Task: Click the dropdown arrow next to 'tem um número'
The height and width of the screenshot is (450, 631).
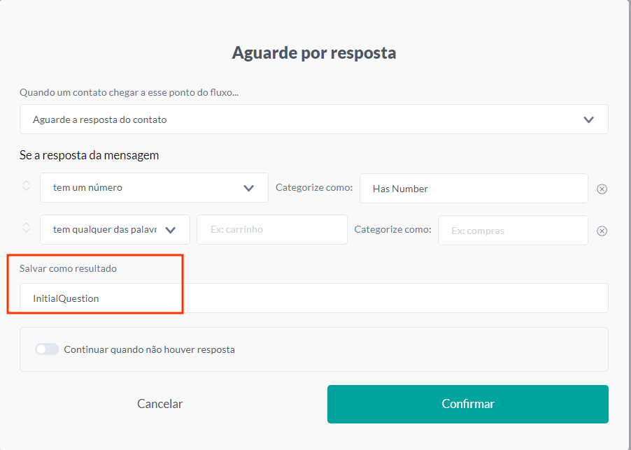Action: point(250,187)
